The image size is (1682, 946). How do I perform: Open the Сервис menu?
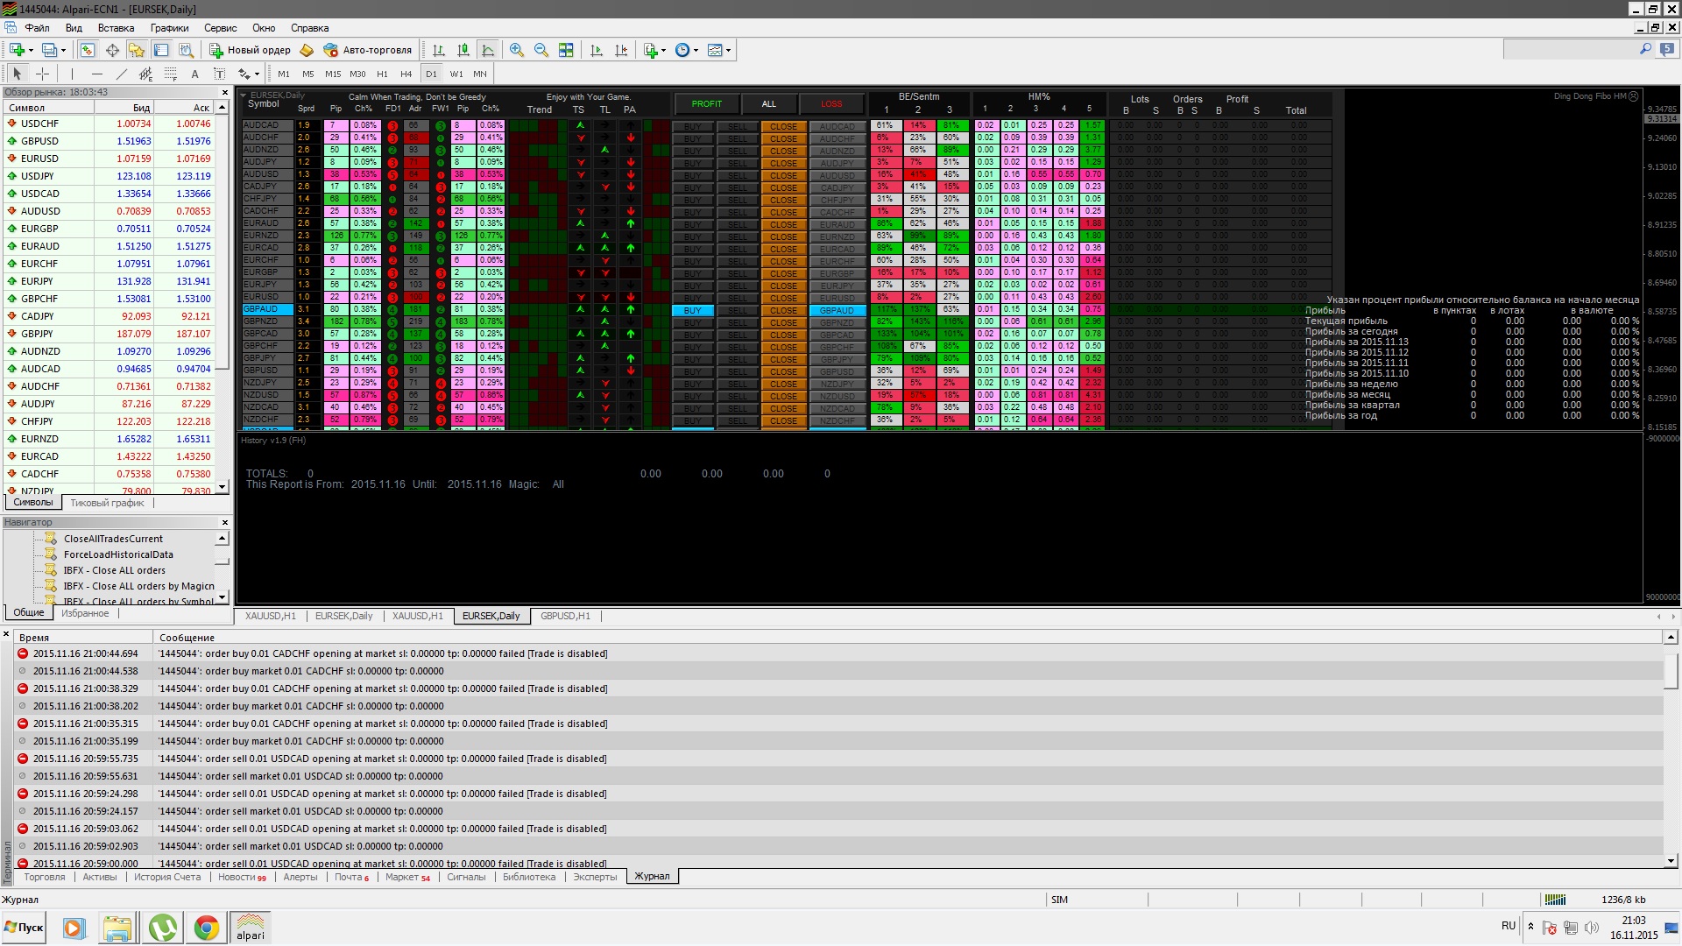click(220, 28)
